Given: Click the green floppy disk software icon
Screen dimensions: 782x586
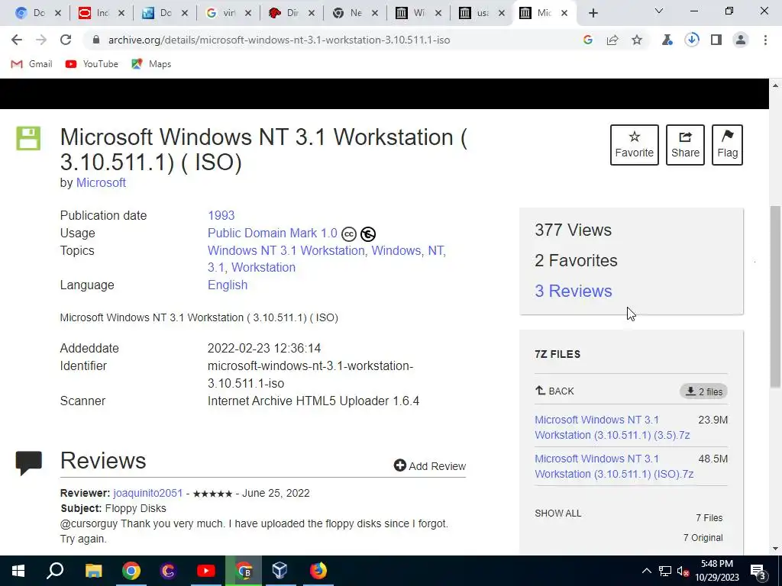Looking at the screenshot, I should pos(28,139).
